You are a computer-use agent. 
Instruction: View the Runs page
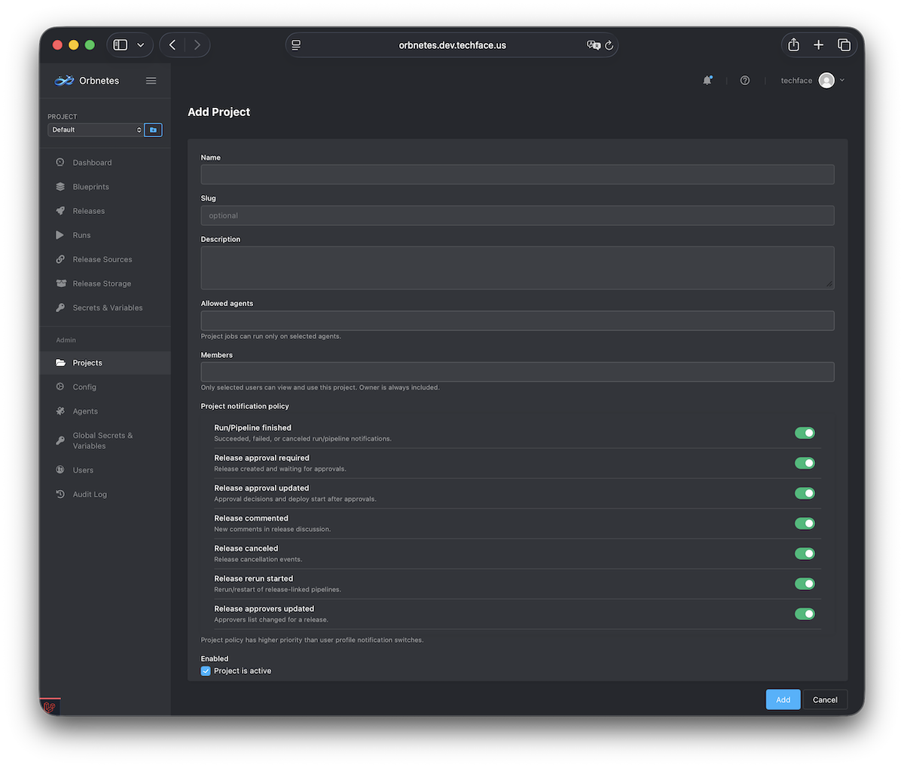click(81, 234)
